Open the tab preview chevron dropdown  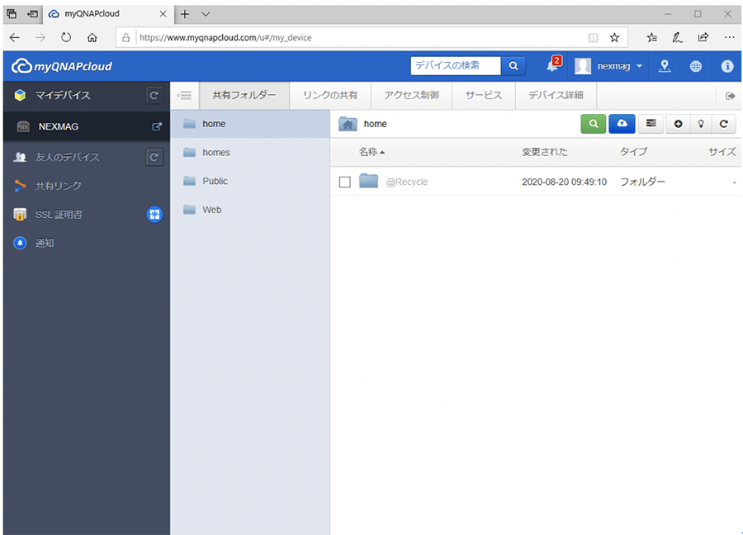coord(206,14)
